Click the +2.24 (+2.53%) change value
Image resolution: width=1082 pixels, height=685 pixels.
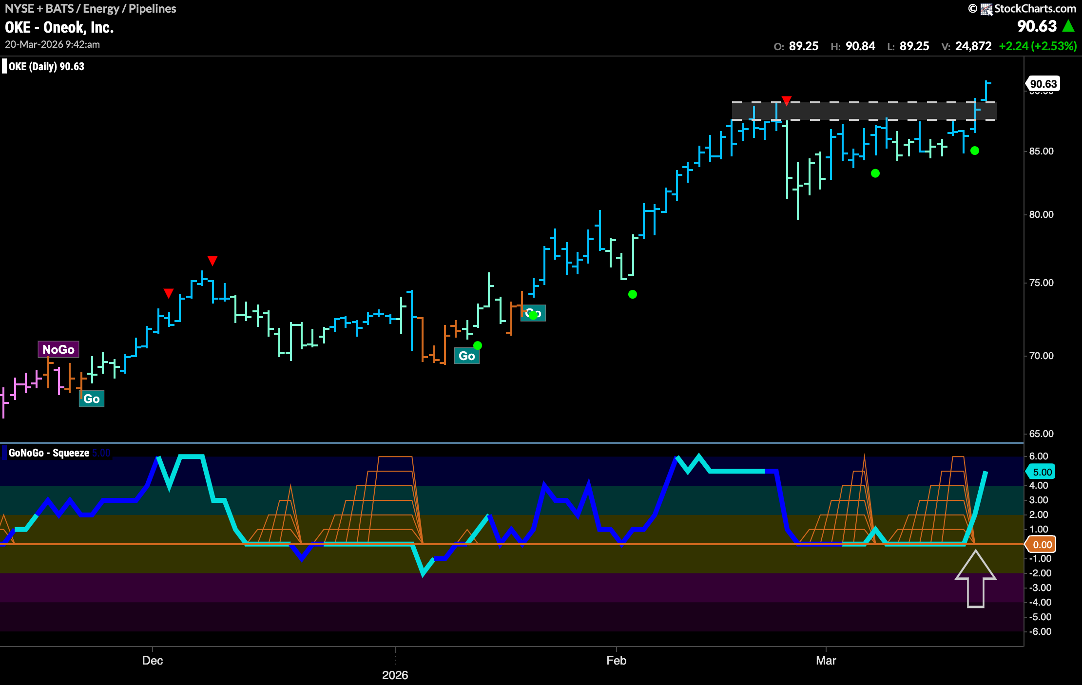tap(1038, 46)
